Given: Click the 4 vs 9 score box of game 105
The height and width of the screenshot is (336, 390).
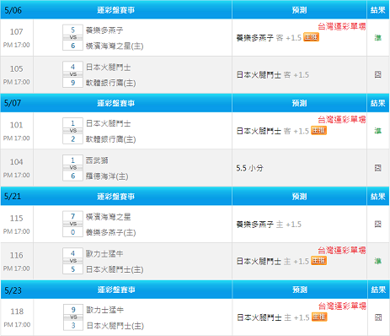Looking at the screenshot, I should (x=72, y=74).
